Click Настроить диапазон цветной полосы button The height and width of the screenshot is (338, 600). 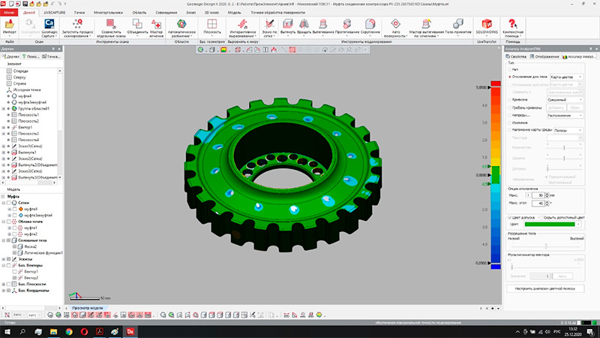(x=545, y=288)
